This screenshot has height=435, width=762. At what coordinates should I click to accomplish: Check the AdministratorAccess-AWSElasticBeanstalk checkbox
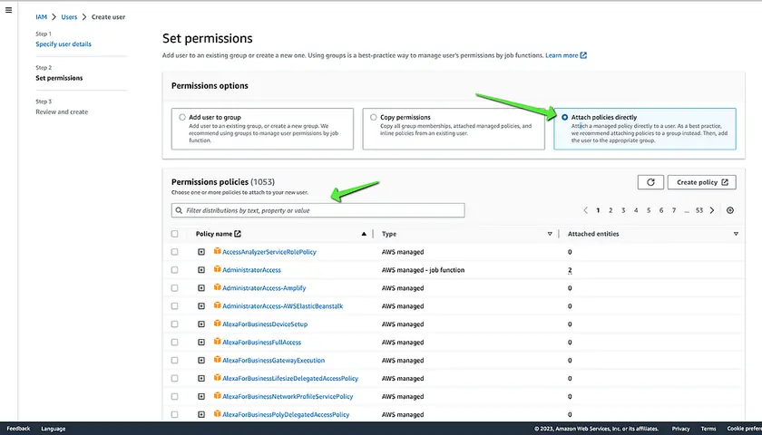pos(174,306)
